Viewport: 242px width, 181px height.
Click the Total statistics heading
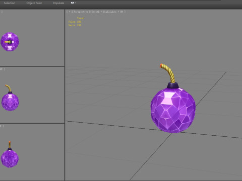click(x=80, y=18)
